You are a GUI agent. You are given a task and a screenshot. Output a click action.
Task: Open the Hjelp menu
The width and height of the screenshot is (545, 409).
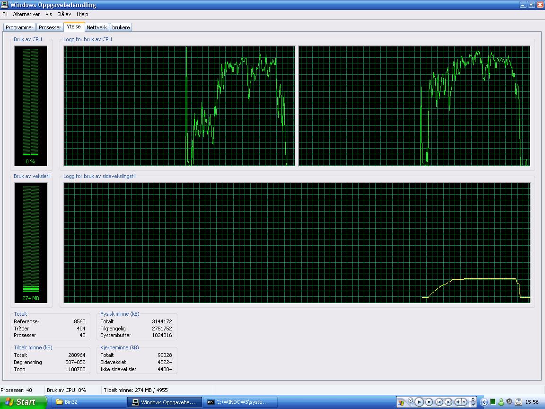coord(82,14)
